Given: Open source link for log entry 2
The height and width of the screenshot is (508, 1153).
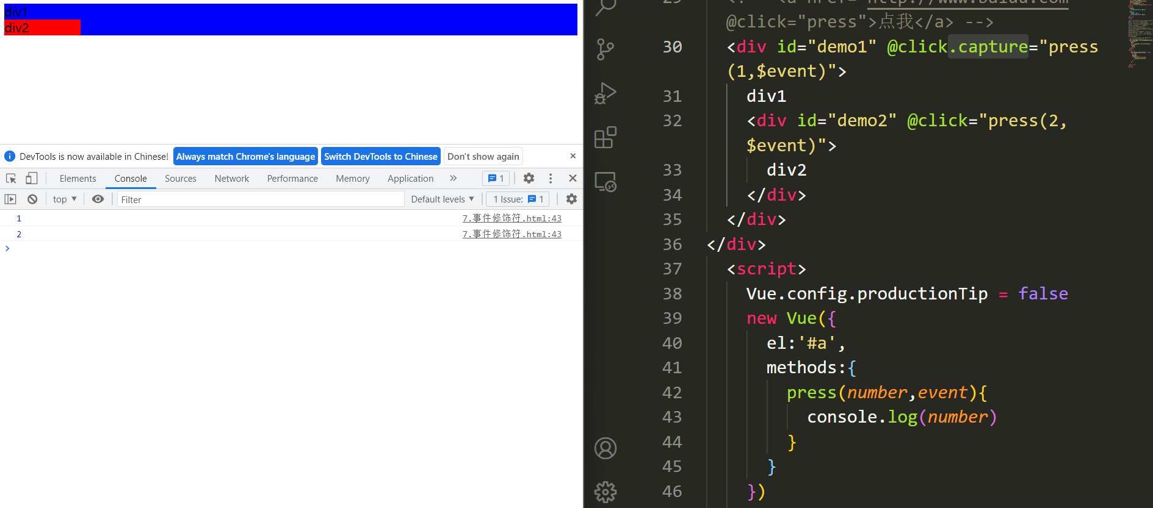Looking at the screenshot, I should point(511,234).
